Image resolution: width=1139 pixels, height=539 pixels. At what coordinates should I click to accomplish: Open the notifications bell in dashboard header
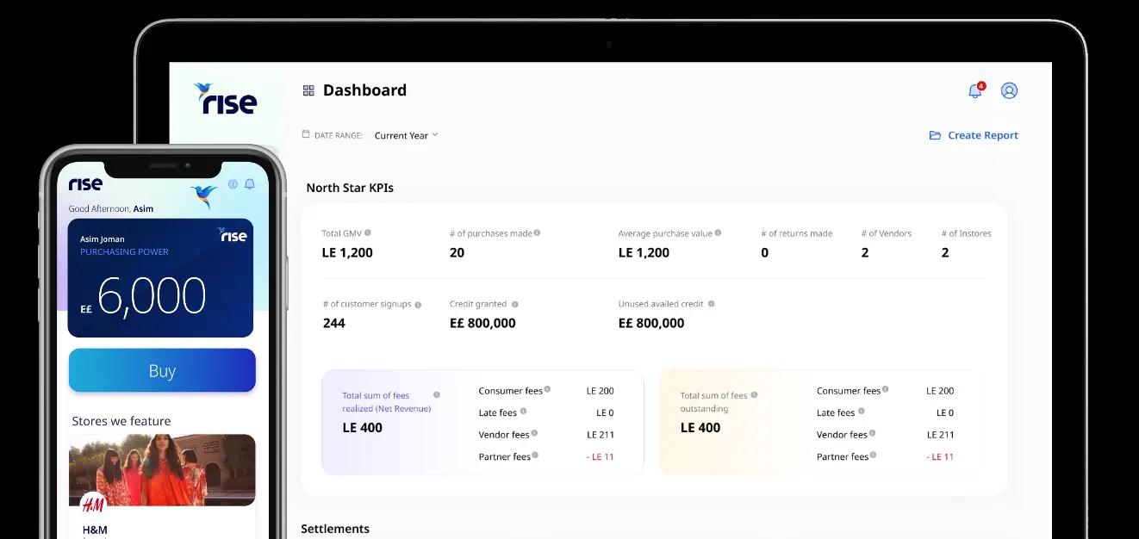(x=974, y=91)
